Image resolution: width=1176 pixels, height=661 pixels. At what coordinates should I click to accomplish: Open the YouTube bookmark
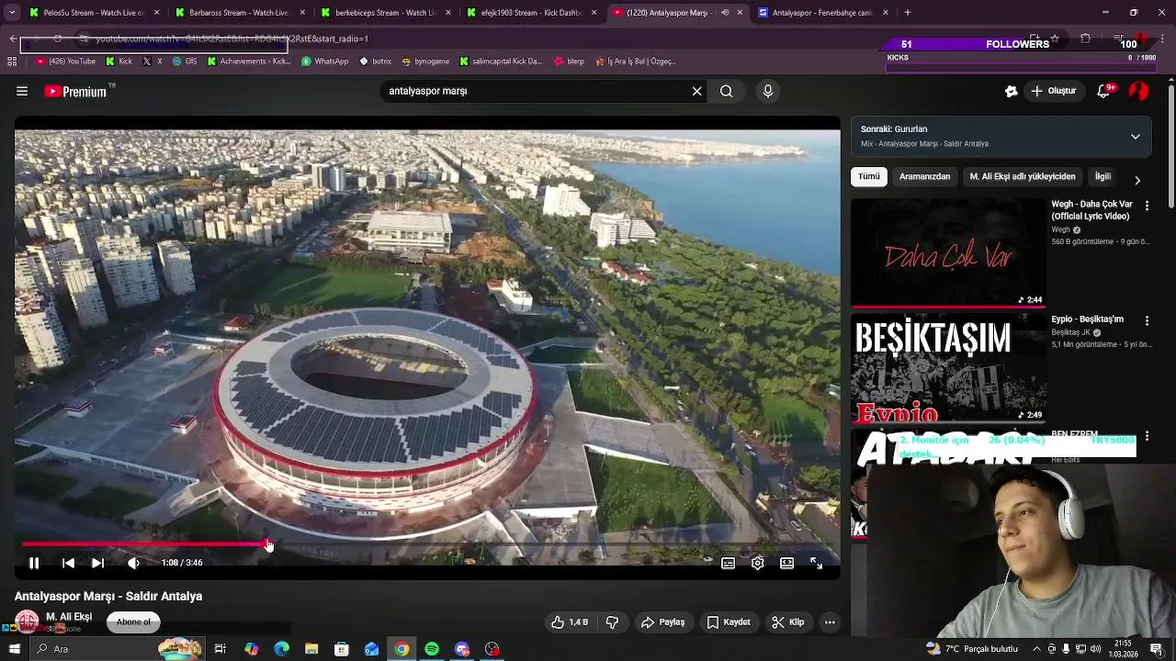65,62
